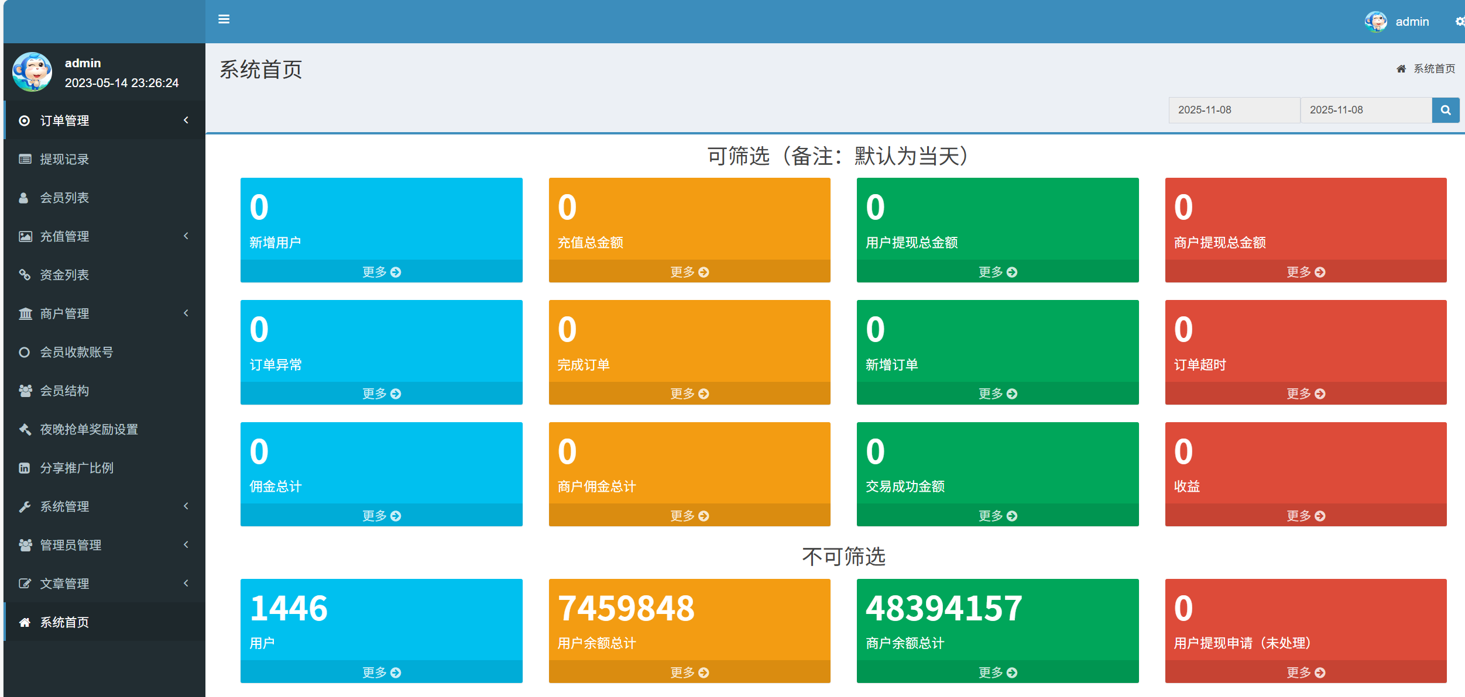Click the 会员列表 user icon
The height and width of the screenshot is (697, 1465).
24,198
